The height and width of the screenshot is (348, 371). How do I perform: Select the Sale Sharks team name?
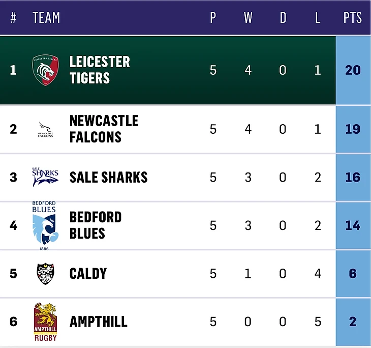point(108,177)
